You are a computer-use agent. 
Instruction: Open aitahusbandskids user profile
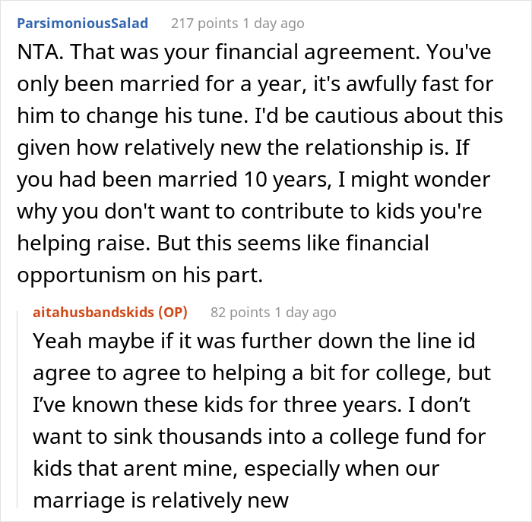pyautogui.click(x=93, y=312)
